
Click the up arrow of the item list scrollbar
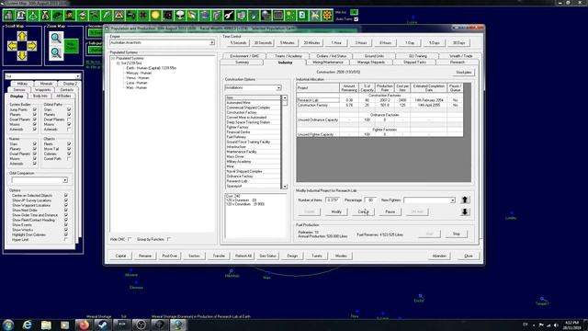click(x=285, y=98)
